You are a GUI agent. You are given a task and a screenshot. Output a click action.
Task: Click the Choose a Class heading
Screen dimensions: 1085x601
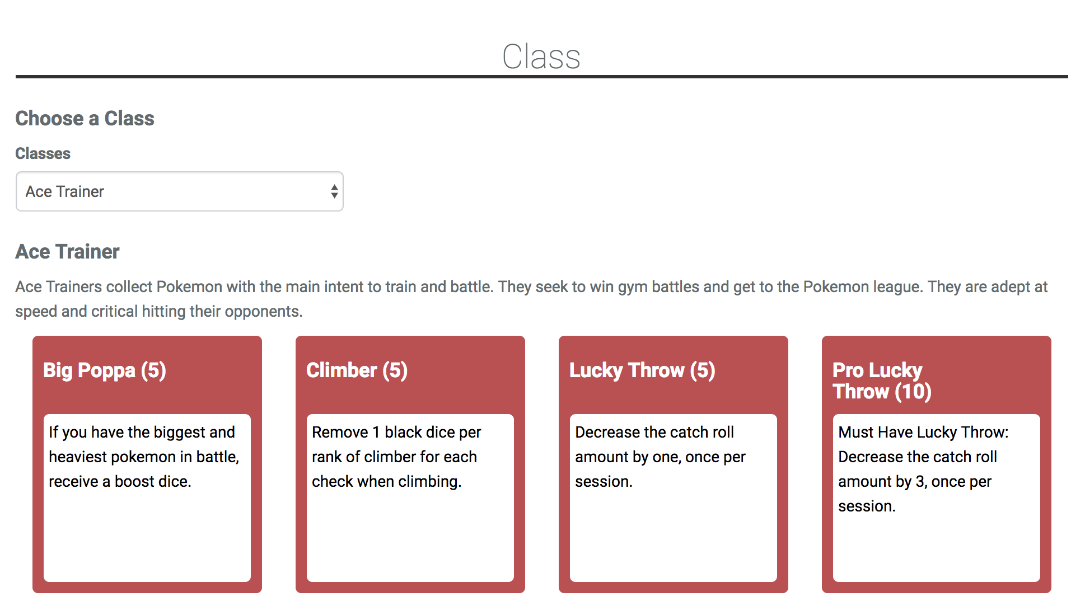coord(85,119)
